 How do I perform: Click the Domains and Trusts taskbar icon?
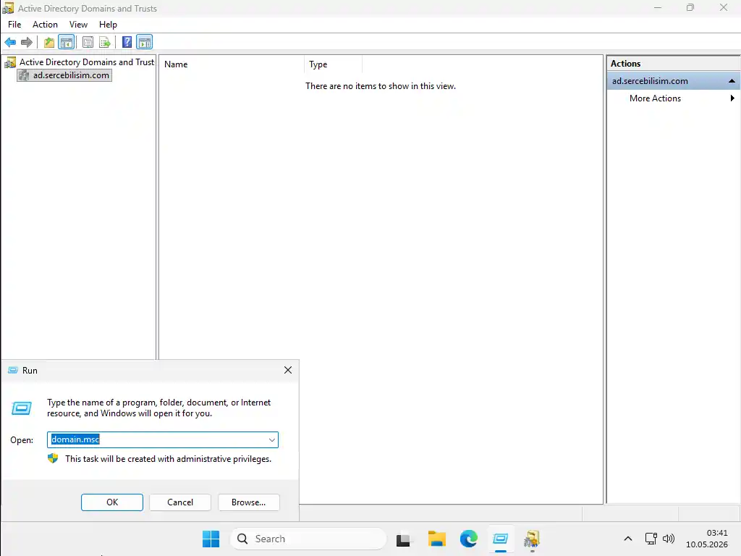pyautogui.click(x=532, y=539)
